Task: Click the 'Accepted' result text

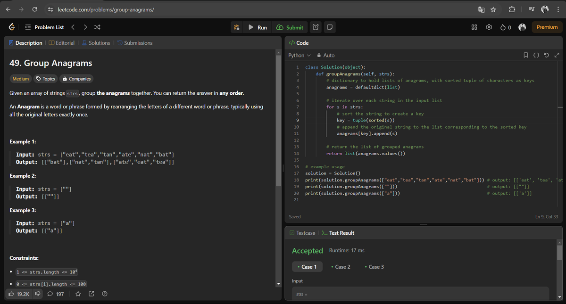Action: tap(308, 251)
